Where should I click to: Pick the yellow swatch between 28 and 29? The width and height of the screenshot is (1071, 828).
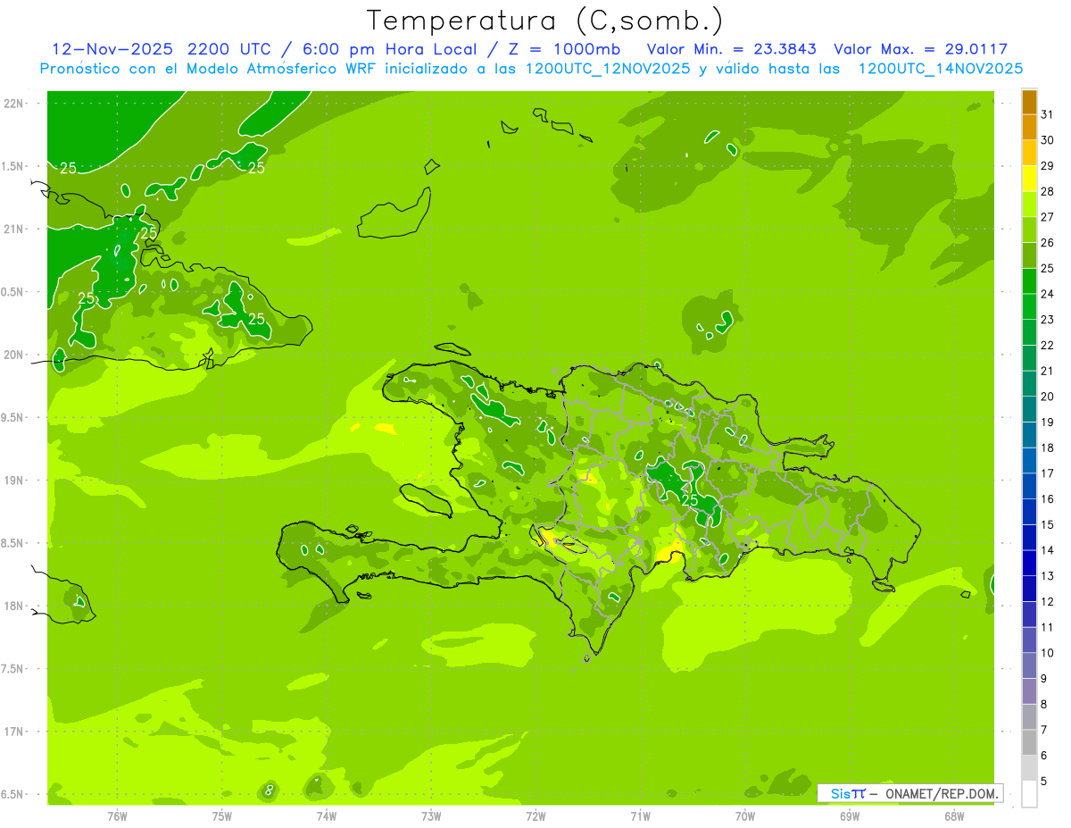pyautogui.click(x=1029, y=179)
